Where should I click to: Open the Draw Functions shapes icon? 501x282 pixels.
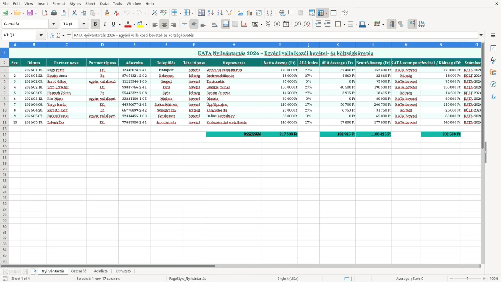coord(344,13)
